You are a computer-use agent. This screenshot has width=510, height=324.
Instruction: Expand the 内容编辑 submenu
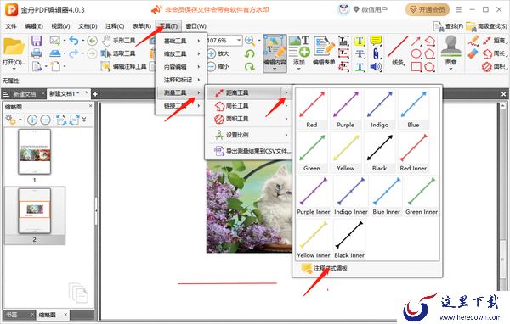181,67
